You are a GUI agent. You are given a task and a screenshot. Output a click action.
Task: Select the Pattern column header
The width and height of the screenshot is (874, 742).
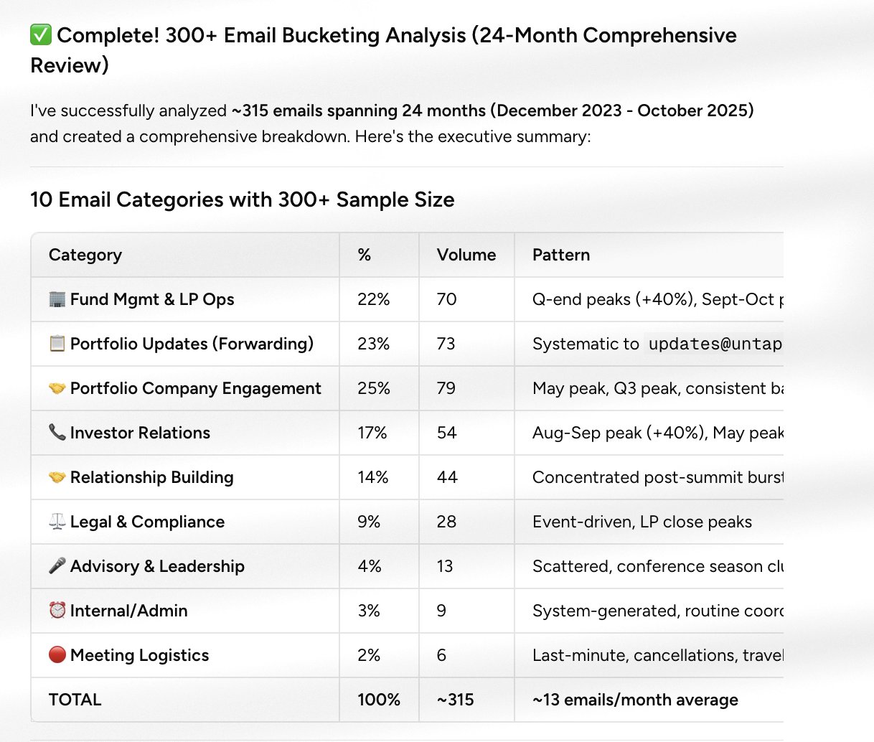coord(561,255)
